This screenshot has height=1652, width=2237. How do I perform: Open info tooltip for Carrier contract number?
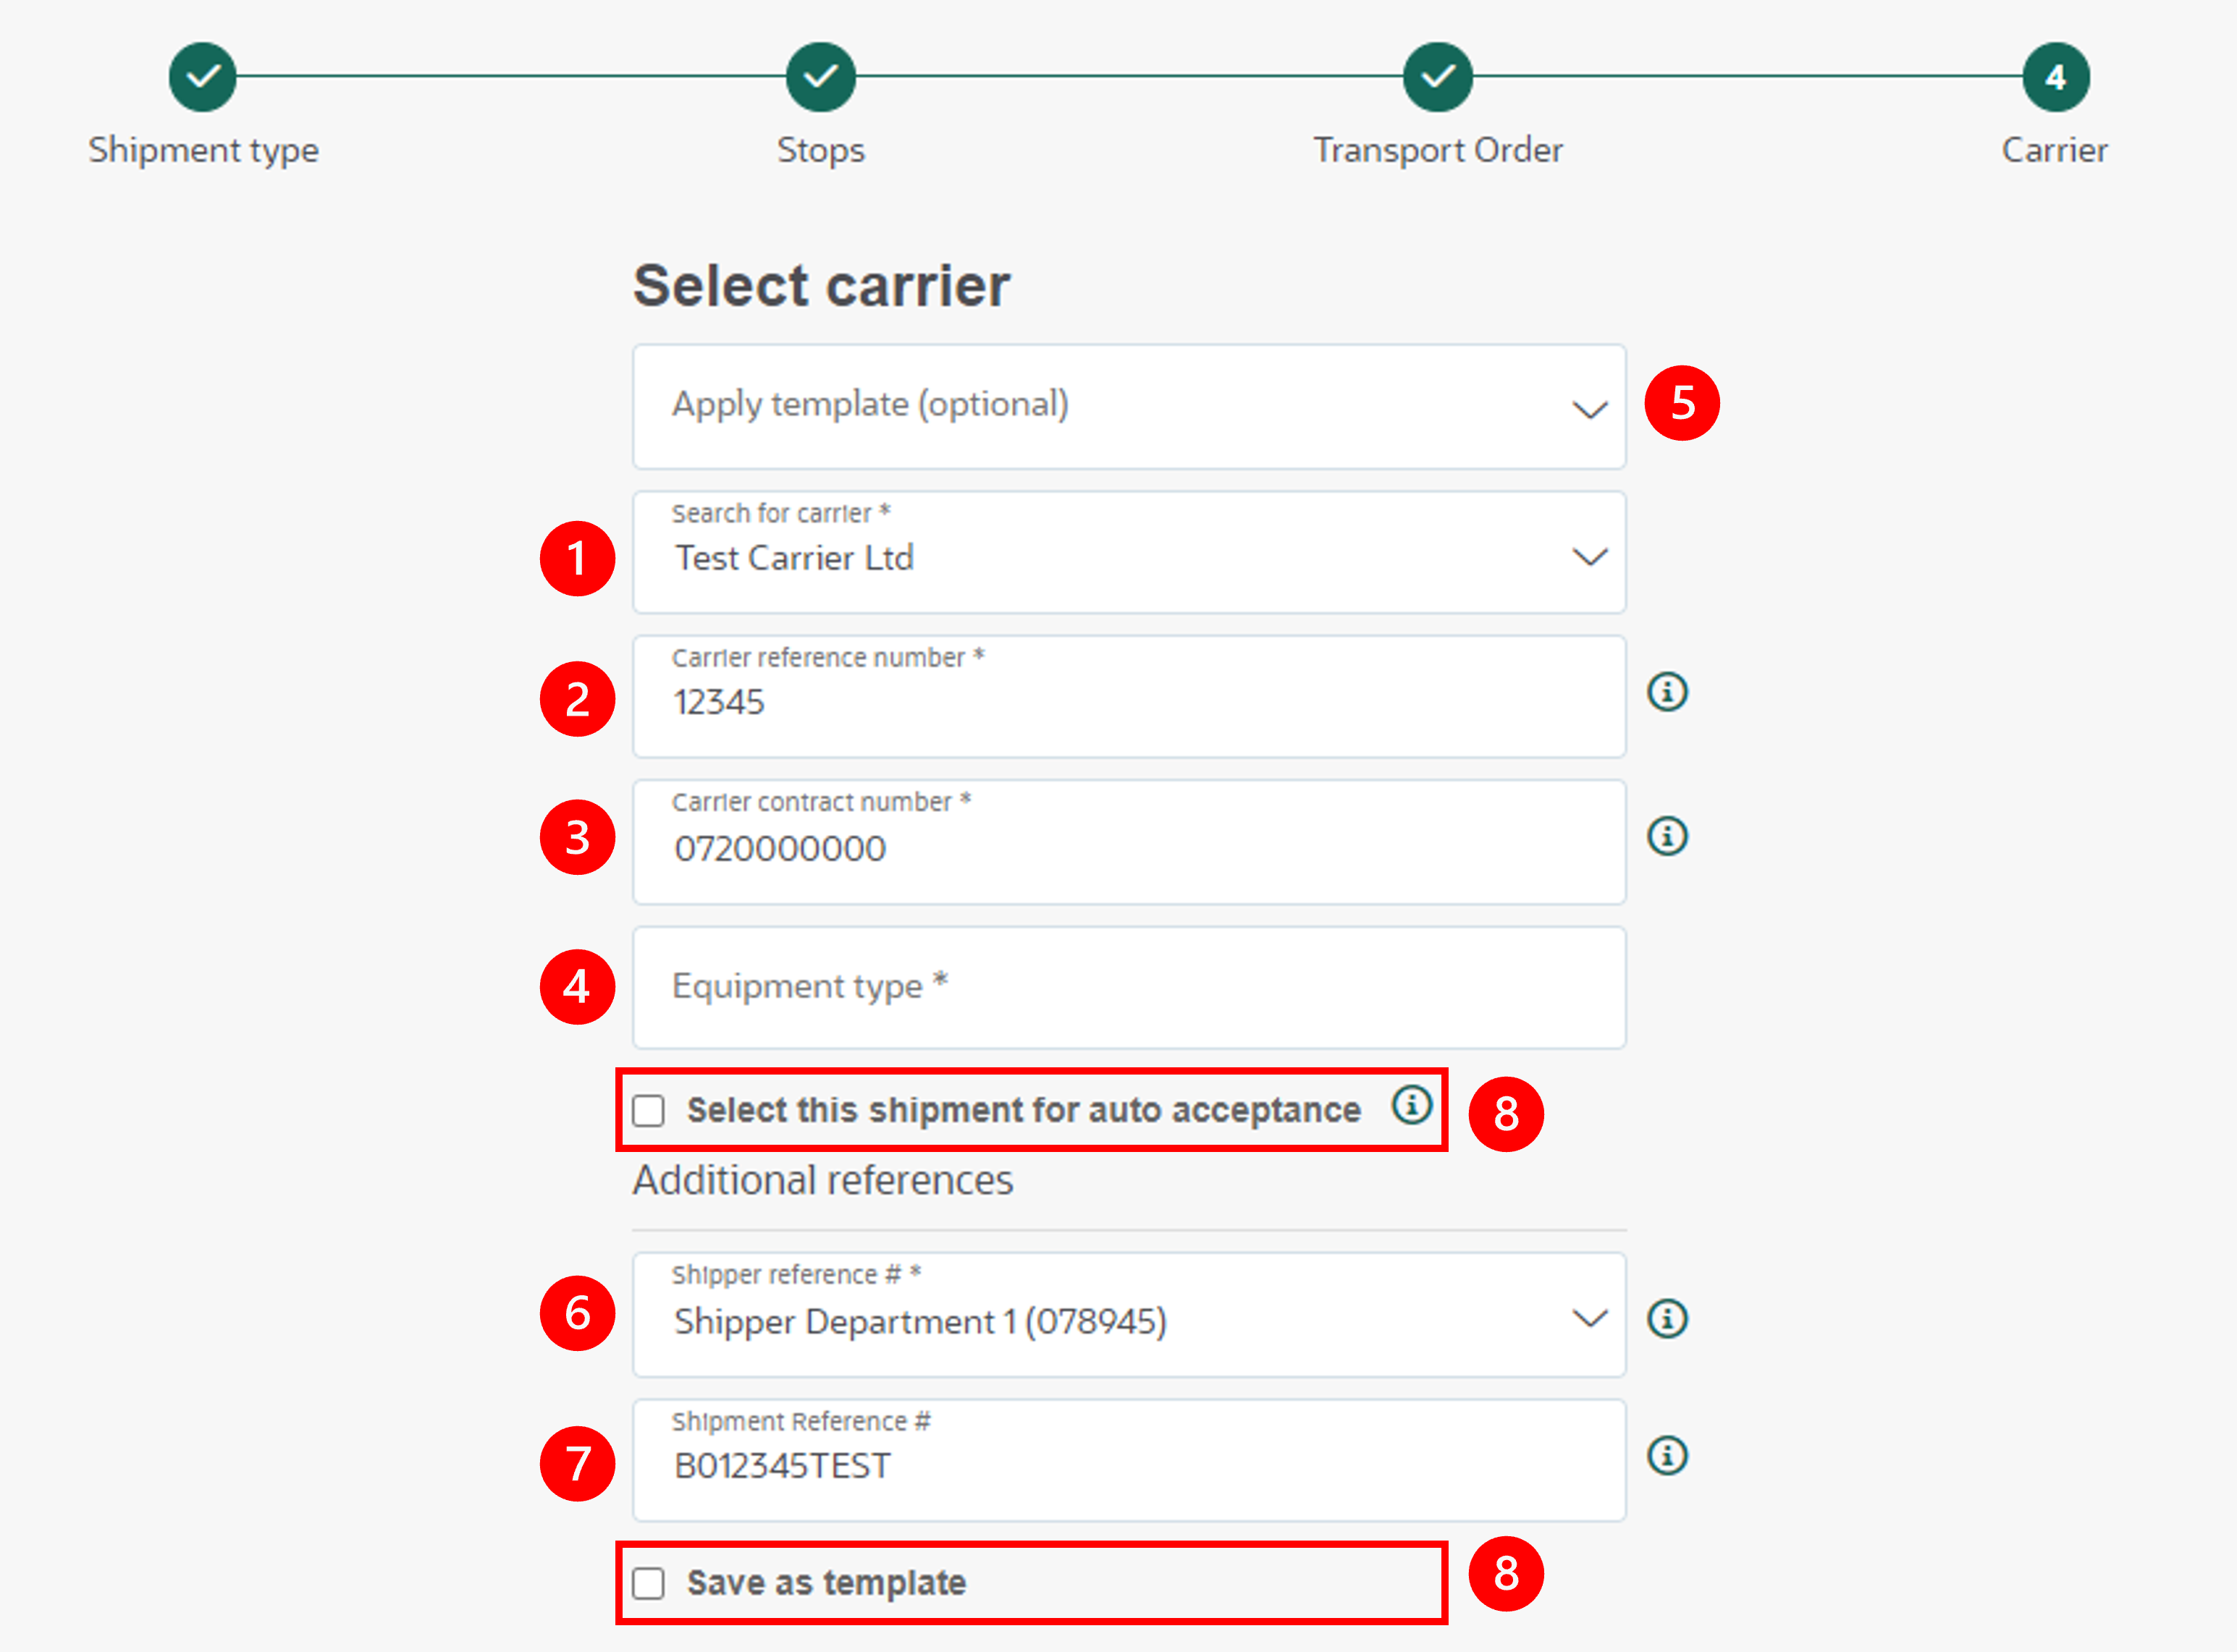pyautogui.click(x=1667, y=836)
